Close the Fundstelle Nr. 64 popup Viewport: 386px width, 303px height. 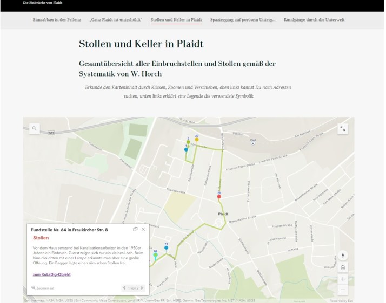pos(143,229)
